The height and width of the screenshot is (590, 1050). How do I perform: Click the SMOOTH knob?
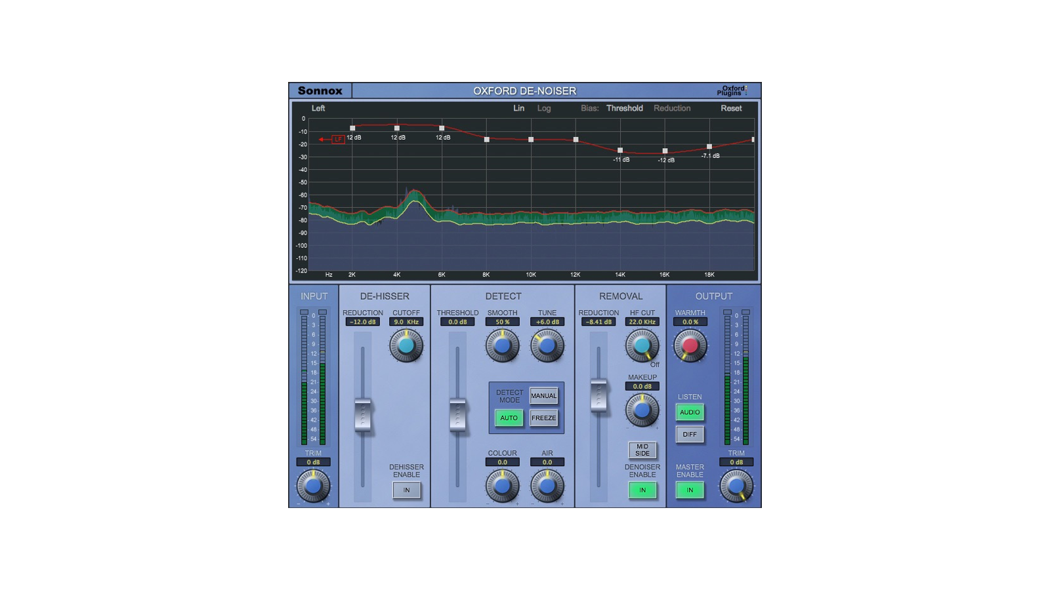coord(502,345)
